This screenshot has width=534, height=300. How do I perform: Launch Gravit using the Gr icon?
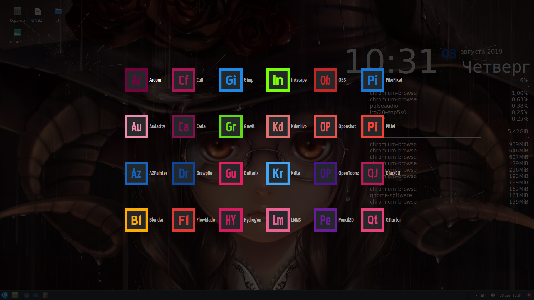click(231, 127)
